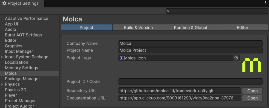Image resolution: width=269 pixels, height=108 pixels.
Task: Click the Project Name label
Action: tap(80, 50)
